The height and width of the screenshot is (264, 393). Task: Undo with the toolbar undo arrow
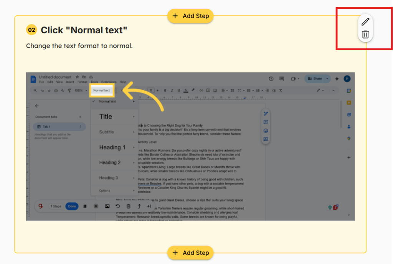42,90
